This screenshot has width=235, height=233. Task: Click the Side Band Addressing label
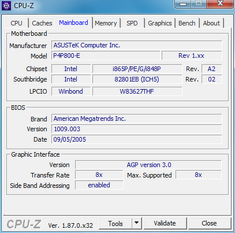pyautogui.click(x=40, y=186)
